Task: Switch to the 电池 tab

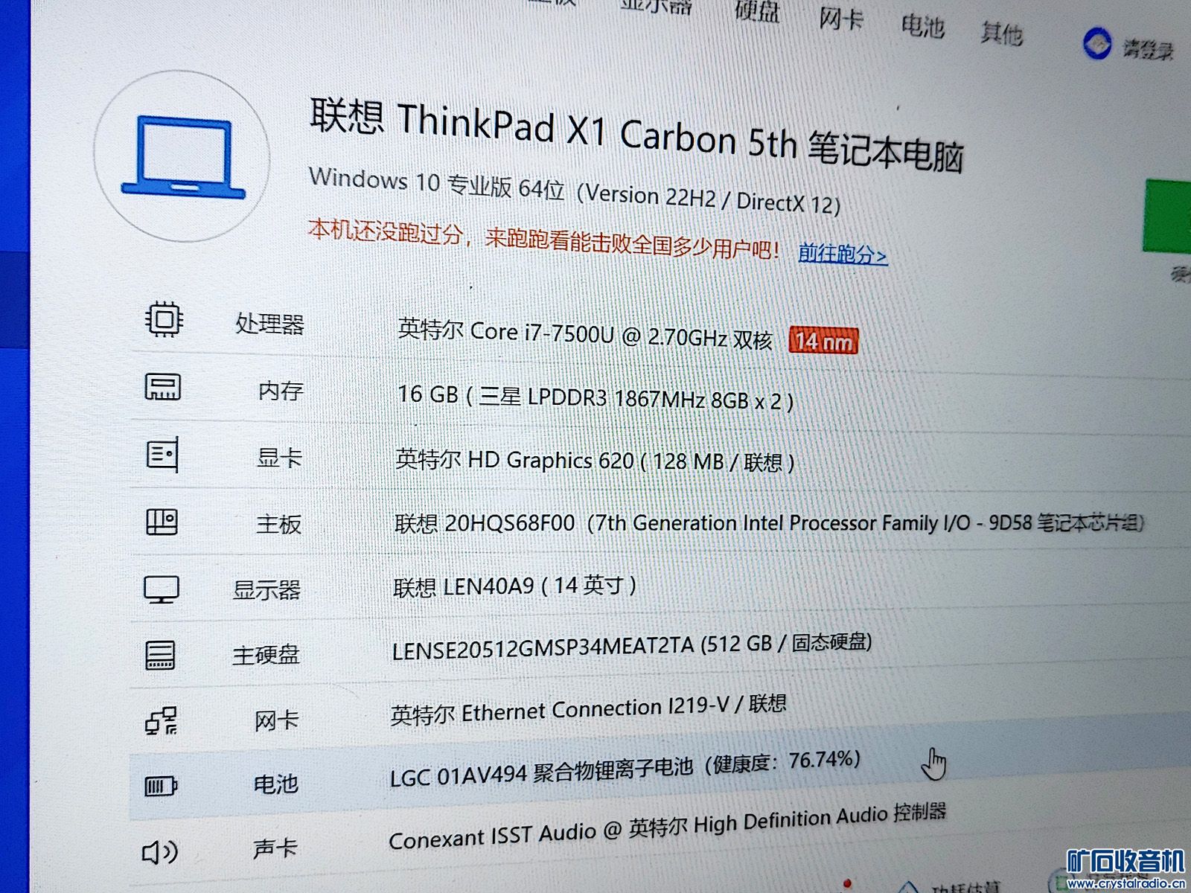Action: click(923, 26)
